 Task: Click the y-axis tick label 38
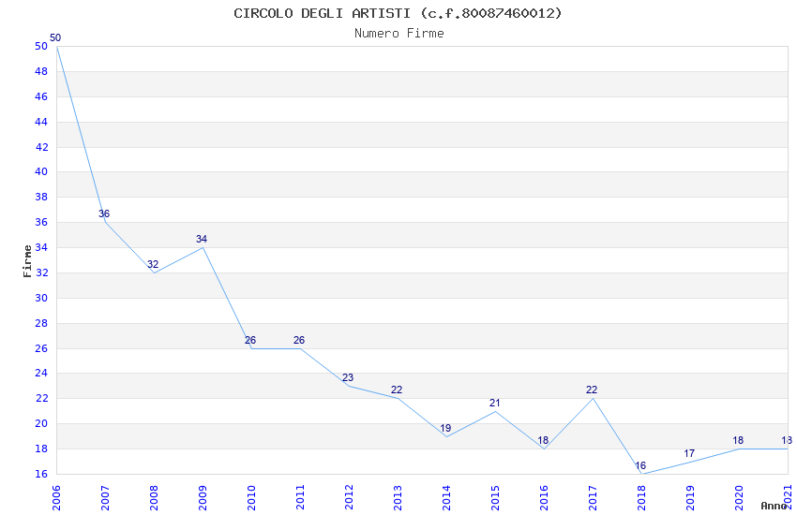(41, 197)
